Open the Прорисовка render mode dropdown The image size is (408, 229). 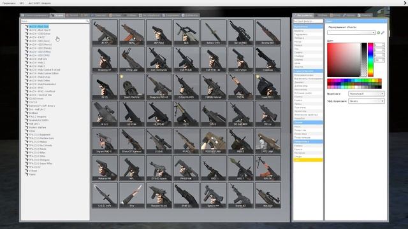coord(367,94)
